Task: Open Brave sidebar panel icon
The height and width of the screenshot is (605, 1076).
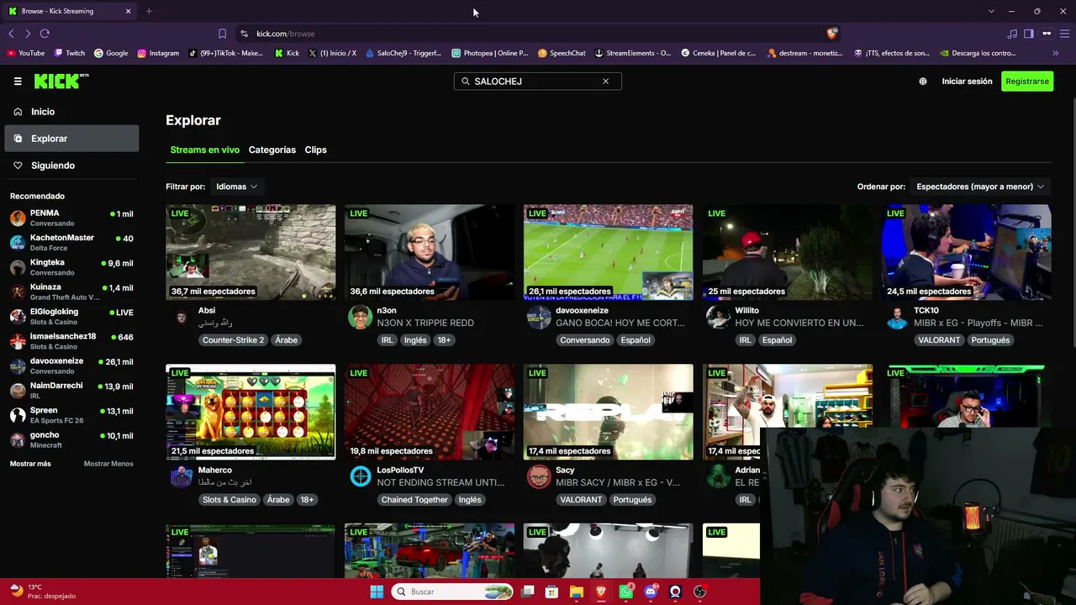Action: pyautogui.click(x=1029, y=34)
